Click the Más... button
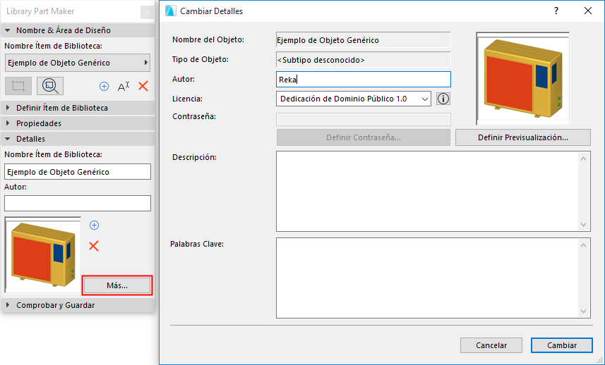The image size is (605, 365). tap(117, 285)
